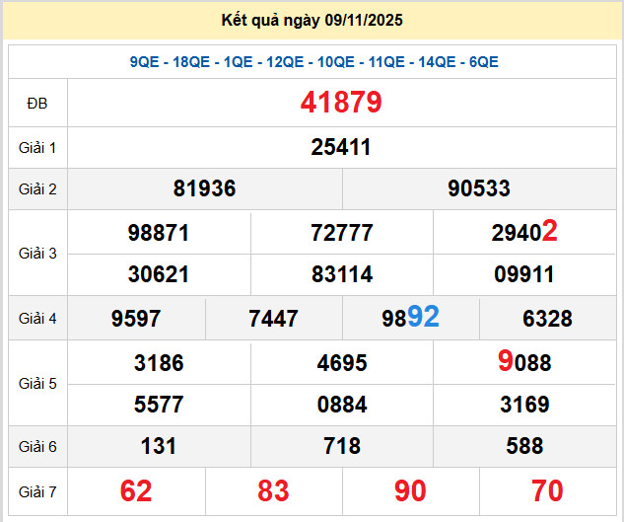
Task: Select first prize number 25411
Action: 341,147
